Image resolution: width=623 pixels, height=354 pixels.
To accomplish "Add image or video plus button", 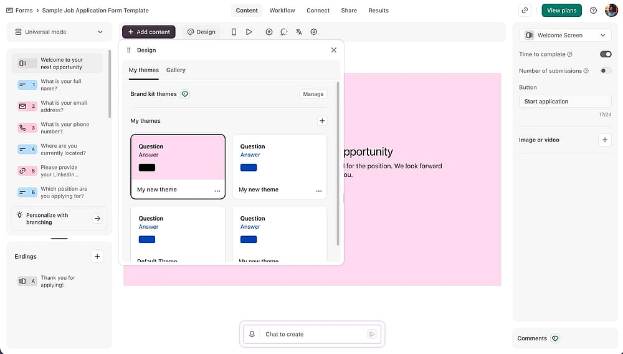I will tap(605, 140).
